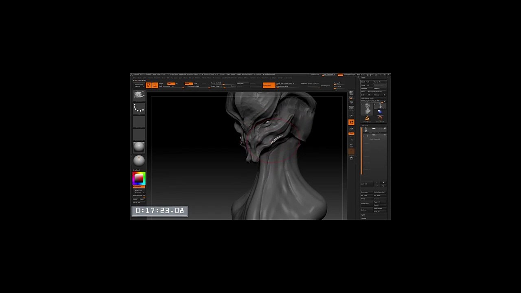Image resolution: width=521 pixels, height=293 pixels.
Task: Open the current brush thumbnail selector
Action: 139,96
